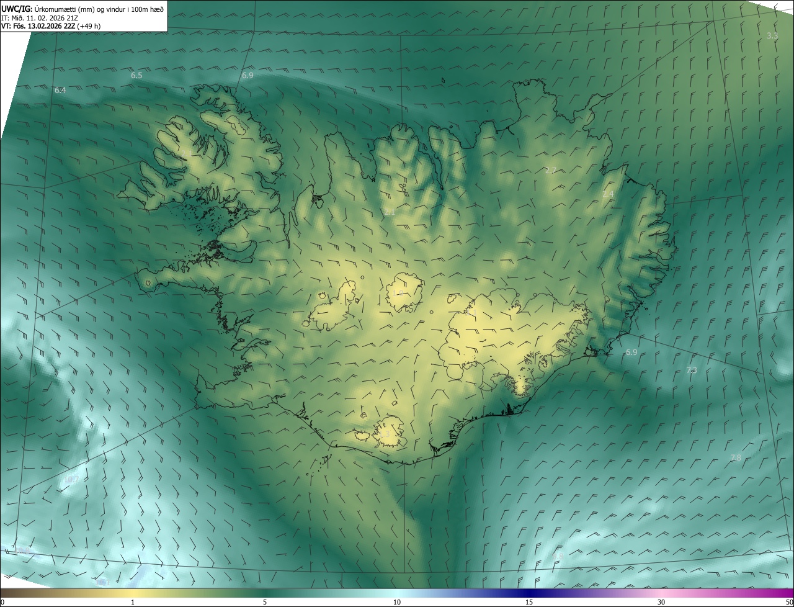This screenshot has height=607, width=794.
Task: Click the 10.7 value label southwest of Iceland
Action: click(x=71, y=479)
